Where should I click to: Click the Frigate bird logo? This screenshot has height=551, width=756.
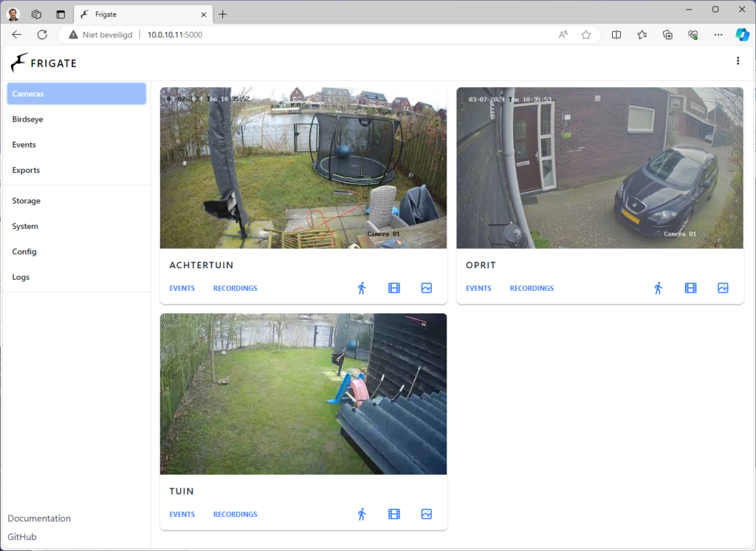(20, 63)
